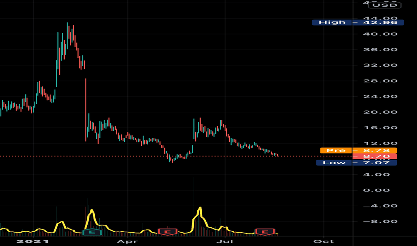Click the red 8.70 current price label

click(x=374, y=157)
